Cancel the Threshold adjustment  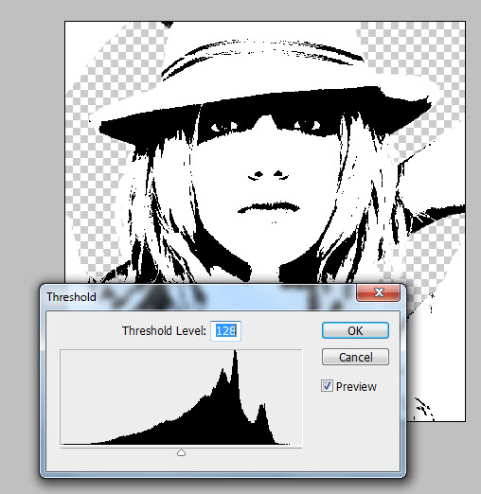355,357
